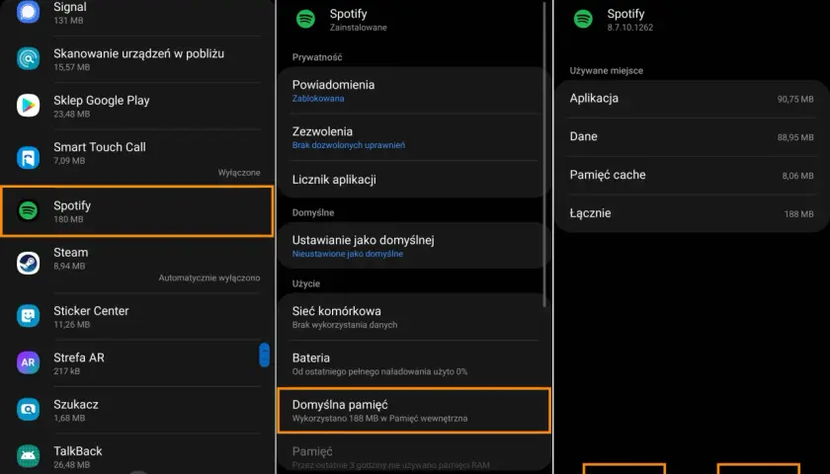Tap Nieustawione jako domyślne text
The width and height of the screenshot is (830, 474).
coord(348,254)
